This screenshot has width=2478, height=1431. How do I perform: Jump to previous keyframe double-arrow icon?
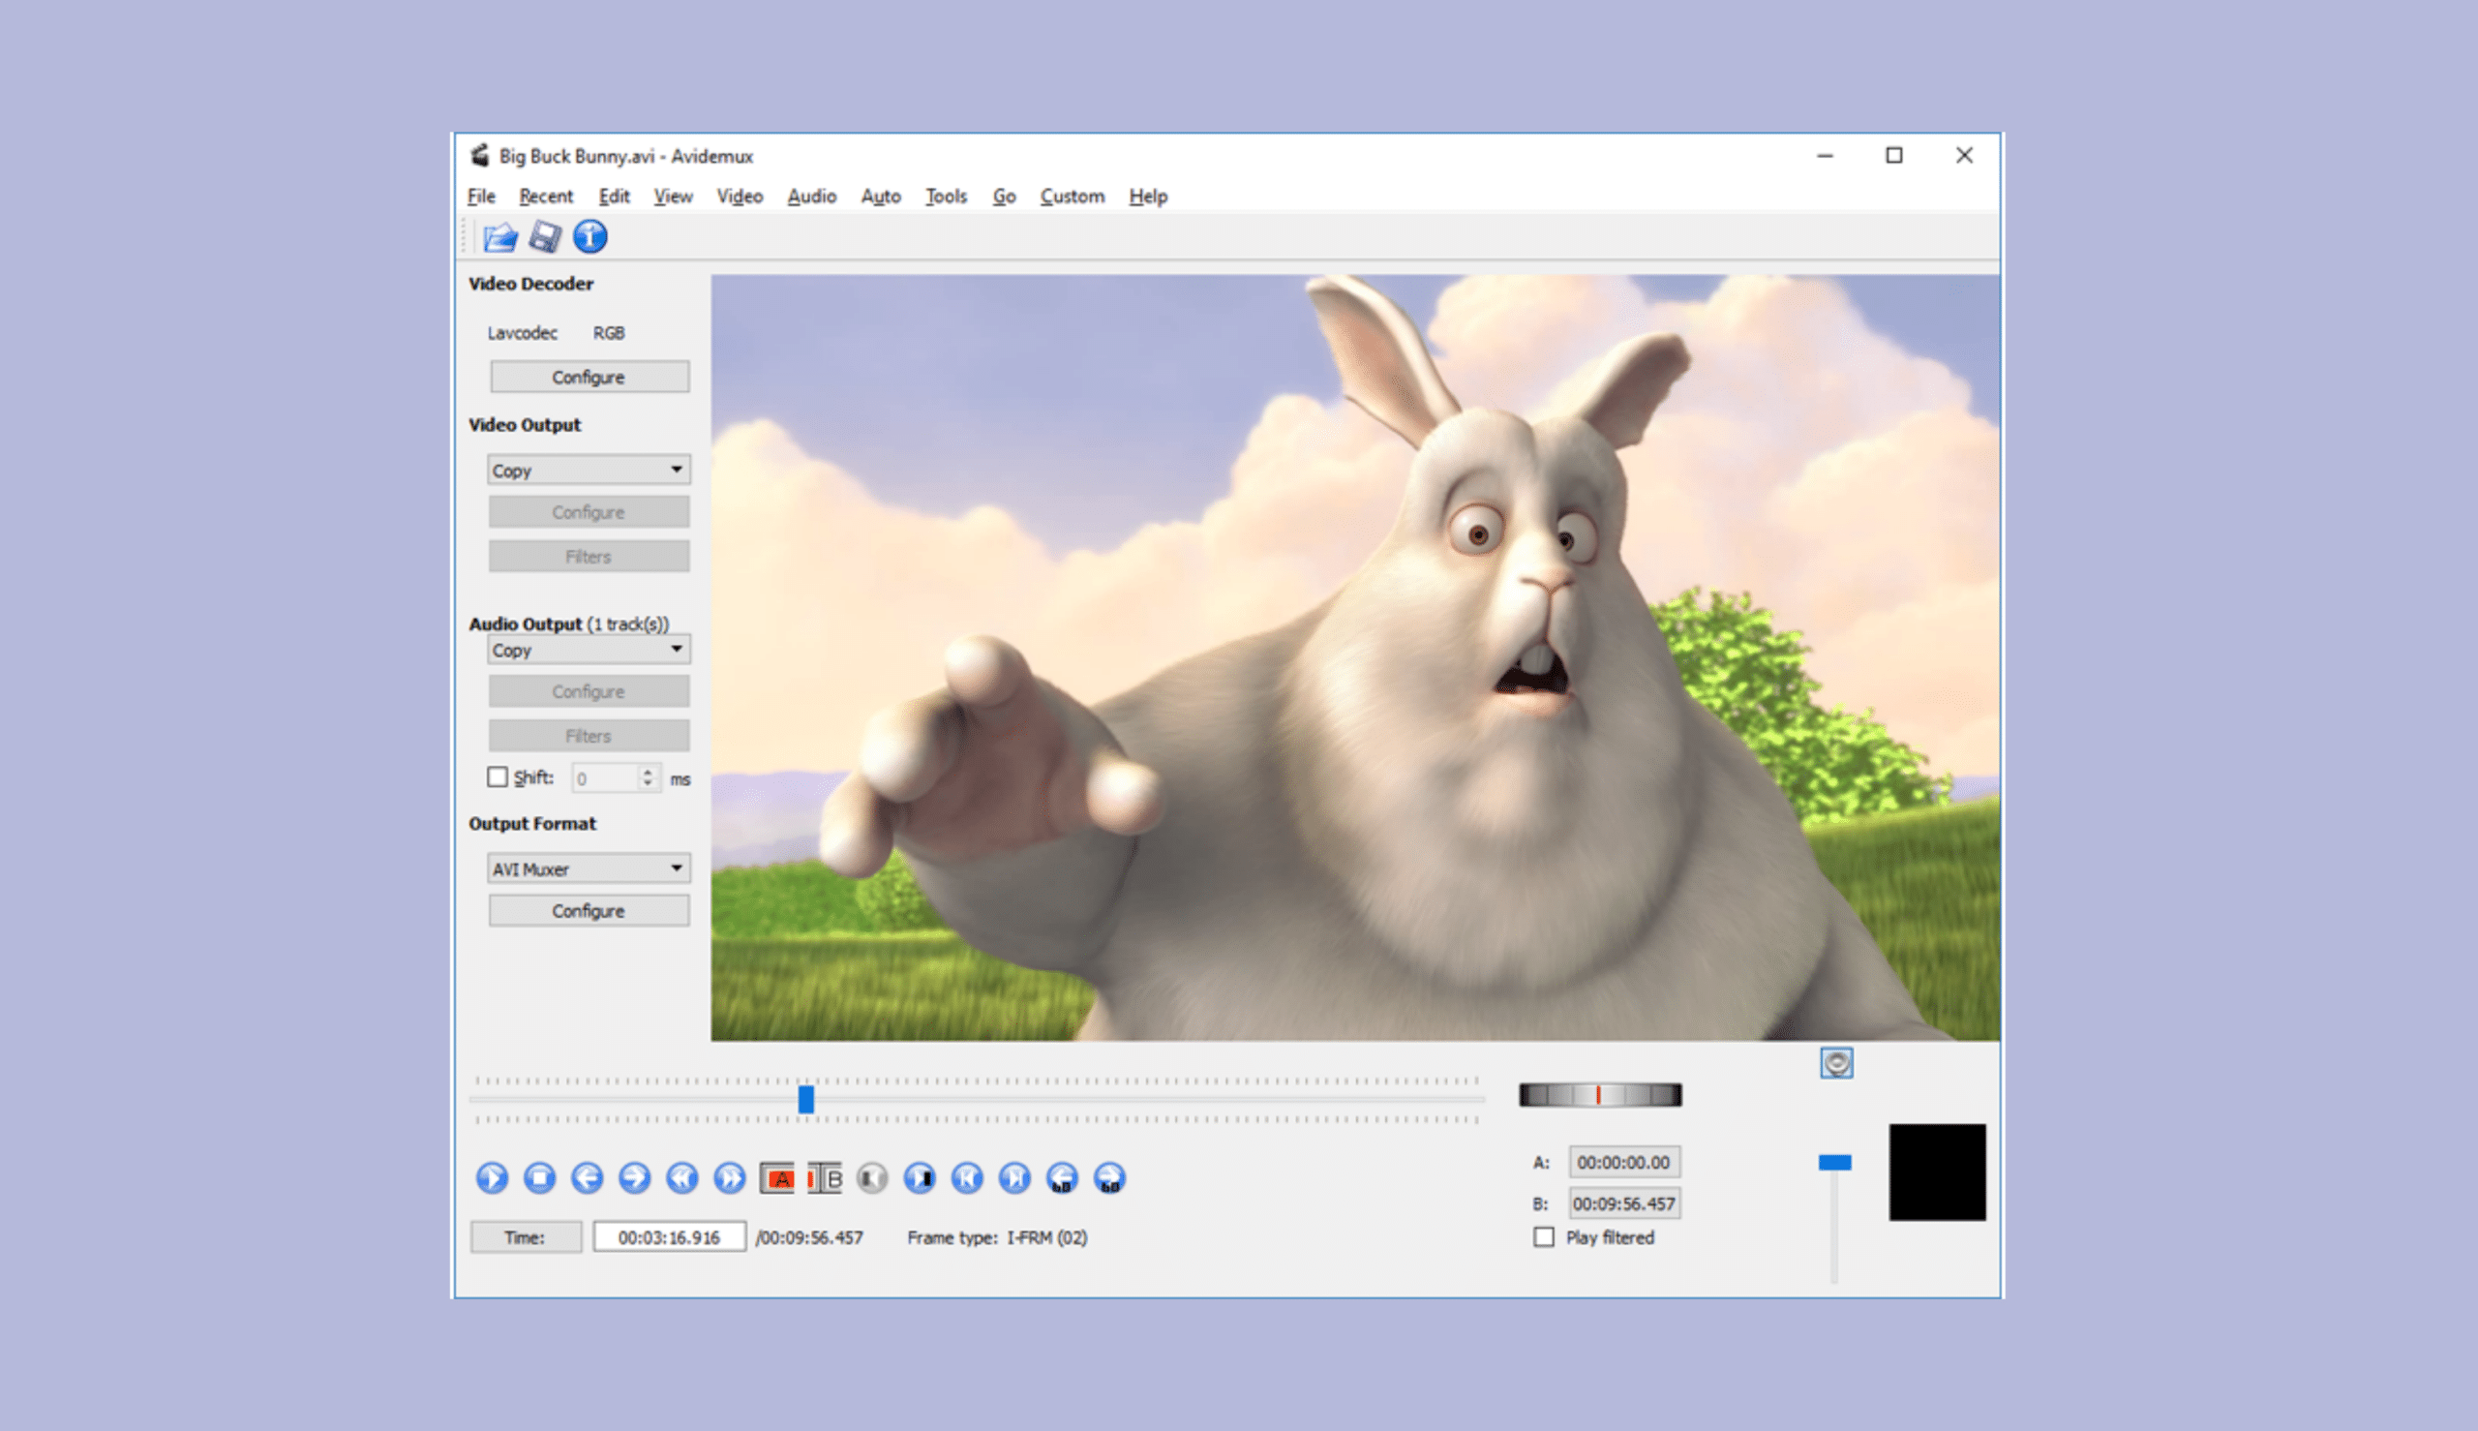coord(681,1177)
